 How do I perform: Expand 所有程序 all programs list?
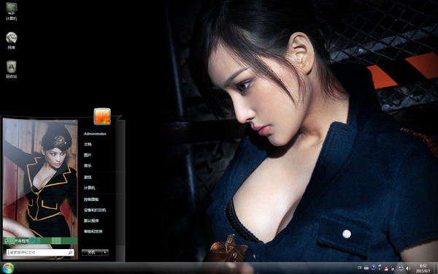pos(40,240)
